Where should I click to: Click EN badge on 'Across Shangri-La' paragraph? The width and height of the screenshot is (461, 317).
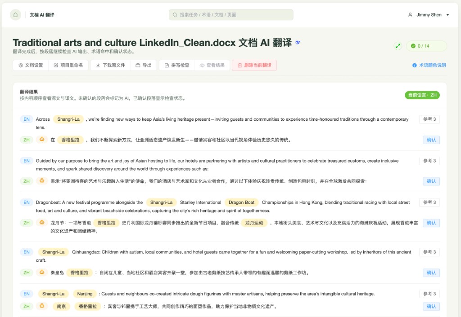click(x=27, y=119)
